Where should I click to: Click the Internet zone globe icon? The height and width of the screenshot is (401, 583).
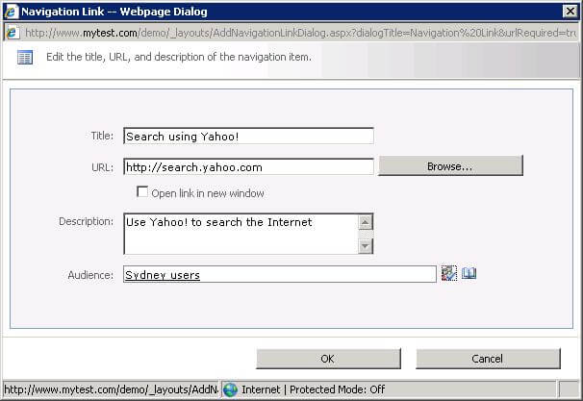(x=230, y=389)
